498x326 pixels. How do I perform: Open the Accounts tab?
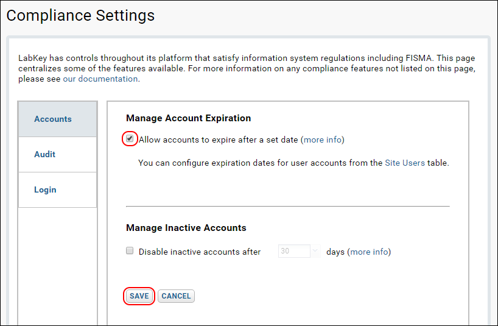[x=57, y=119]
